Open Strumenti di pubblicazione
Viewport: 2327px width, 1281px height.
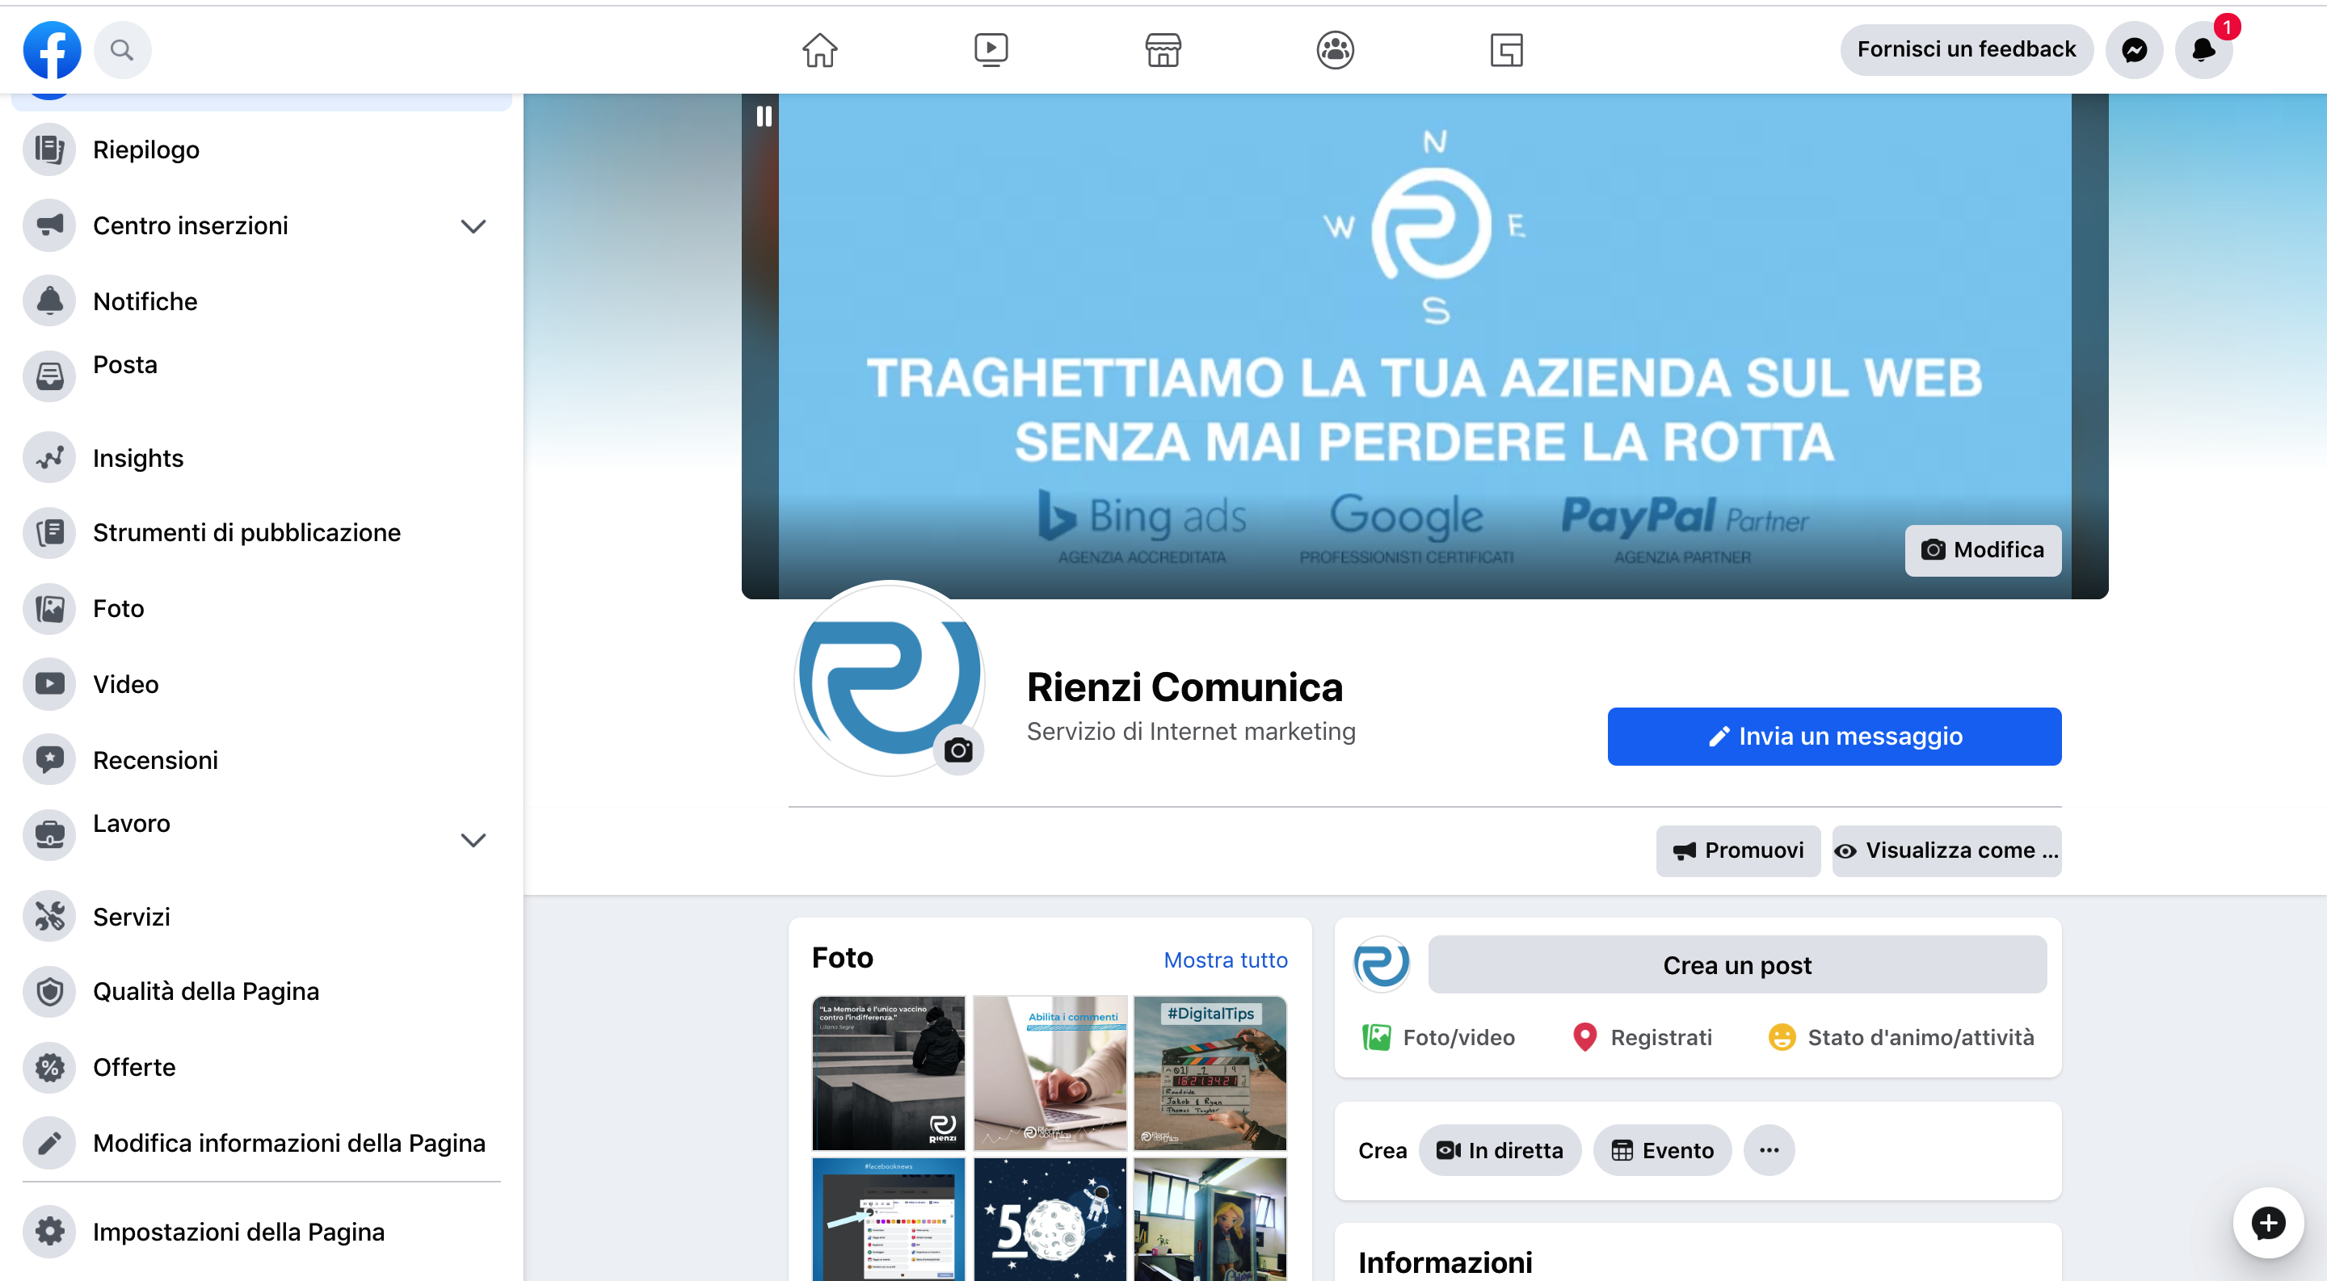click(246, 532)
